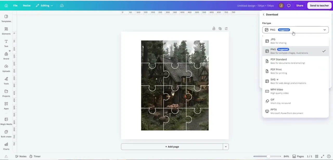Click the Send to teacher button

pyautogui.click(x=319, y=5)
